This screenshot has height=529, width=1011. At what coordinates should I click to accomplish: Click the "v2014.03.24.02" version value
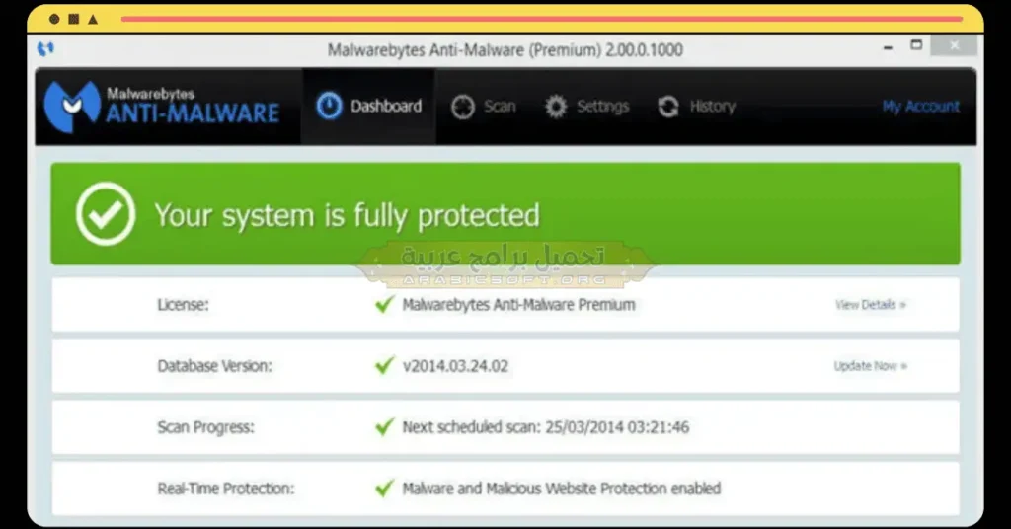(x=455, y=366)
